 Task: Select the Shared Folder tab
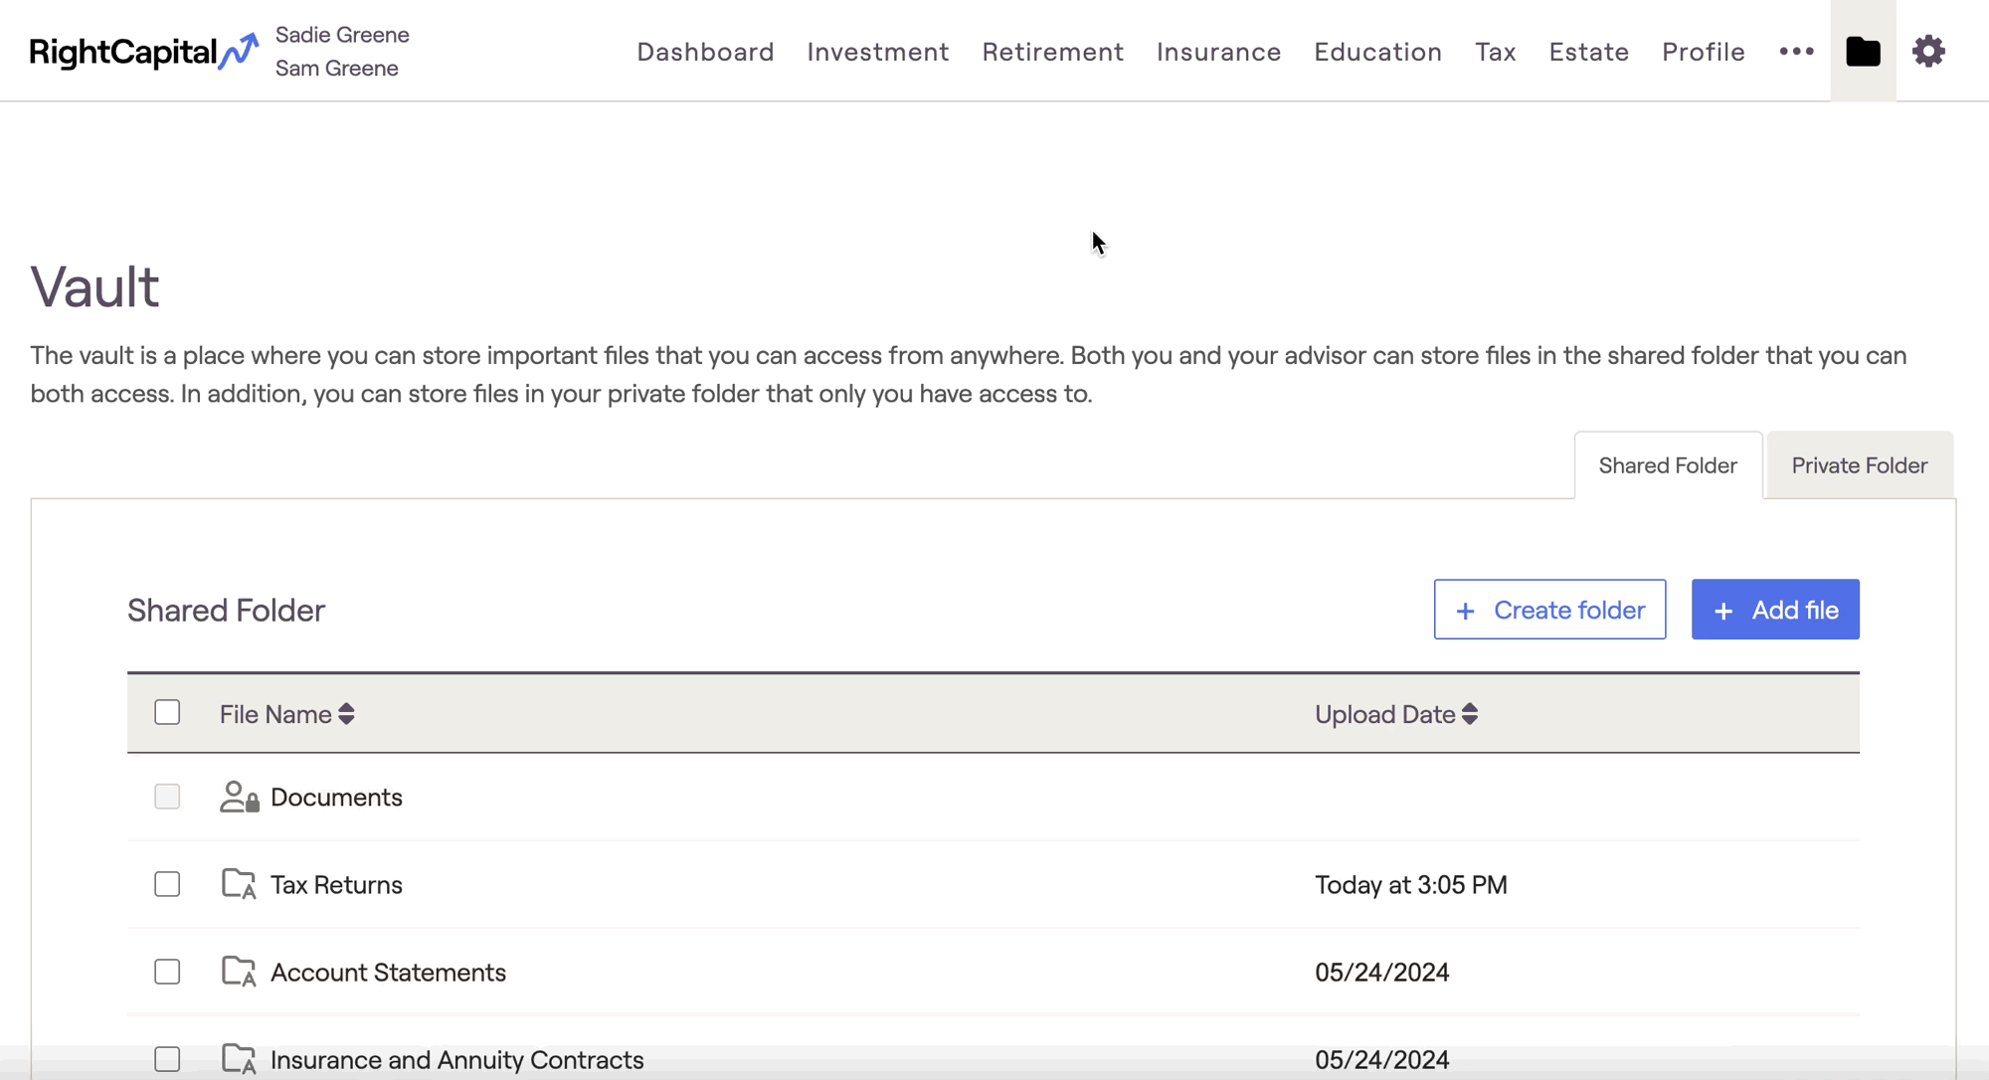pyautogui.click(x=1668, y=465)
